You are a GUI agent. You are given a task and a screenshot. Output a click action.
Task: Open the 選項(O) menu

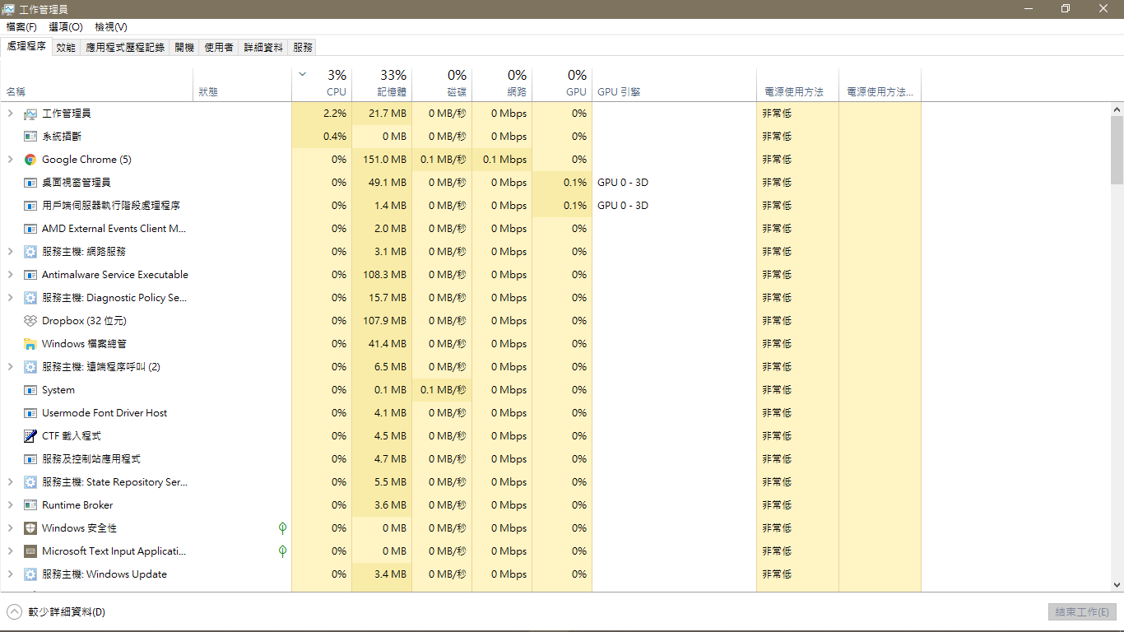tap(66, 27)
